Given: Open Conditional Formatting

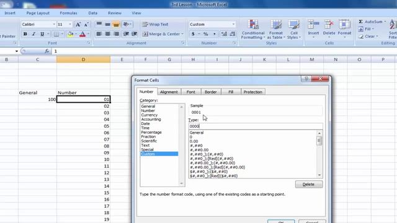Looking at the screenshot, I should pos(252,29).
